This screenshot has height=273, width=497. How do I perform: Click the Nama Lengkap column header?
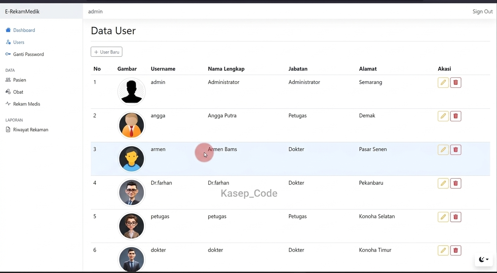click(226, 69)
